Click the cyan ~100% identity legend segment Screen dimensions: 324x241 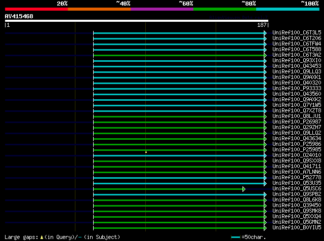pos(288,9)
